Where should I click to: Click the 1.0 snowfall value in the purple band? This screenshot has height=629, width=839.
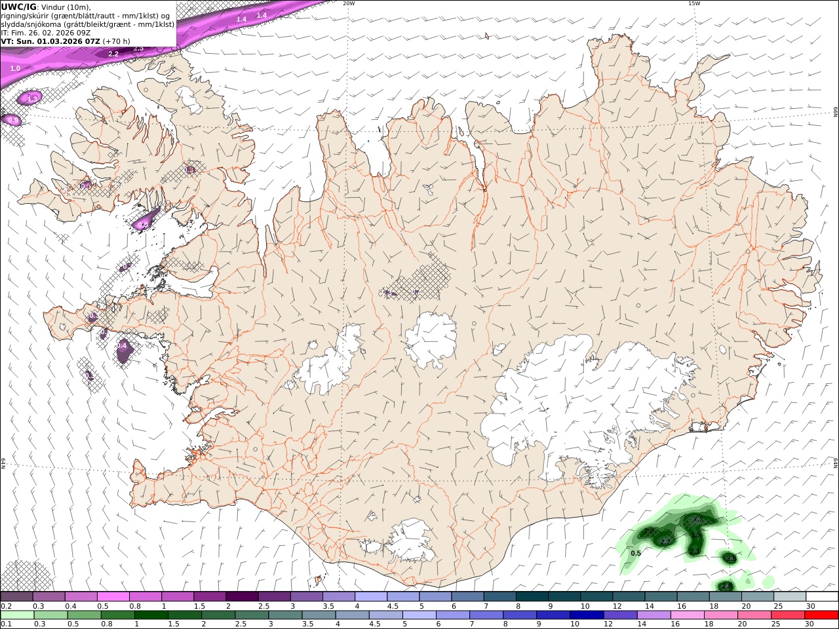(15, 68)
